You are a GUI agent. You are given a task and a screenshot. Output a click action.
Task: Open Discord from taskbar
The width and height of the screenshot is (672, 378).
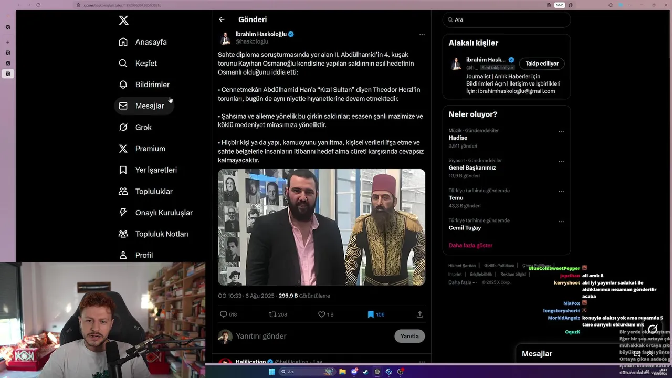(x=354, y=372)
